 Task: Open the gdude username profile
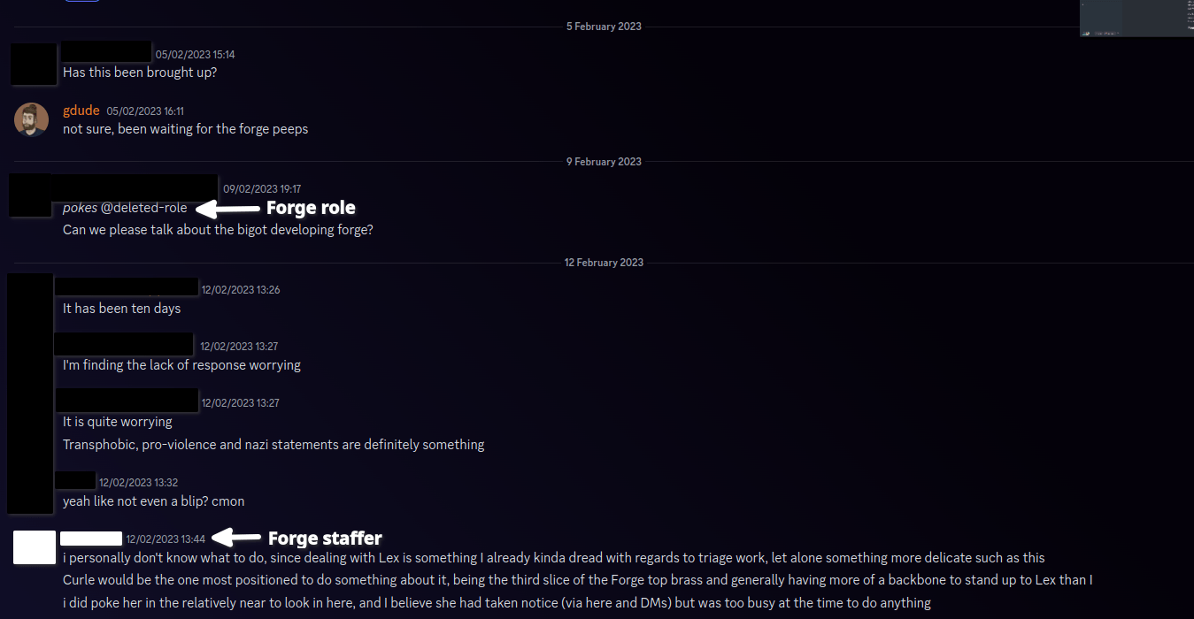81,111
